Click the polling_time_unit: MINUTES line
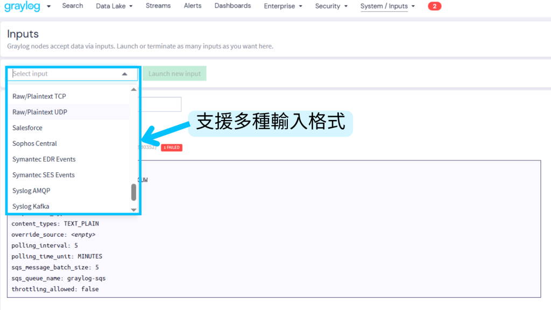Image resolution: width=551 pixels, height=310 pixels. pyautogui.click(x=57, y=256)
